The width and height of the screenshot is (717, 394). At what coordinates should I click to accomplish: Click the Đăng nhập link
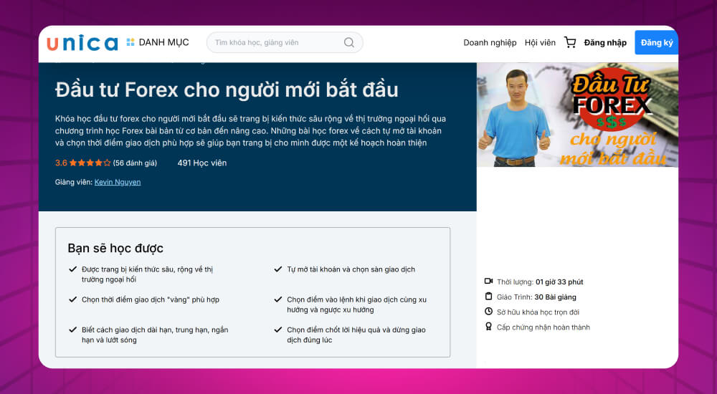click(605, 42)
